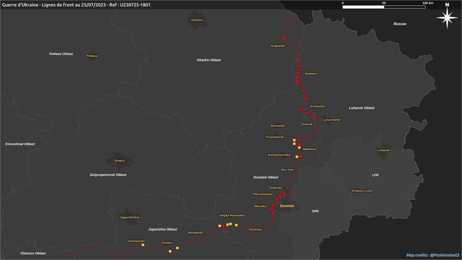Click the red marker northwest of Kupiansk

pos(285,39)
